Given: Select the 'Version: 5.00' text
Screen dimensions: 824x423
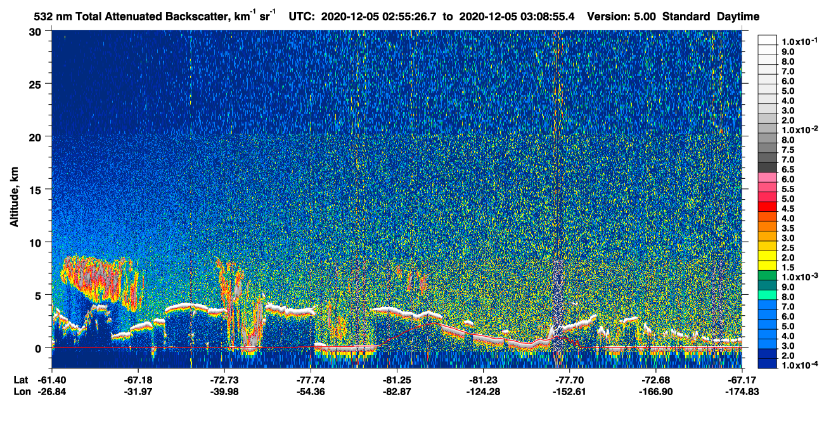Looking at the screenshot, I should coord(622,16).
